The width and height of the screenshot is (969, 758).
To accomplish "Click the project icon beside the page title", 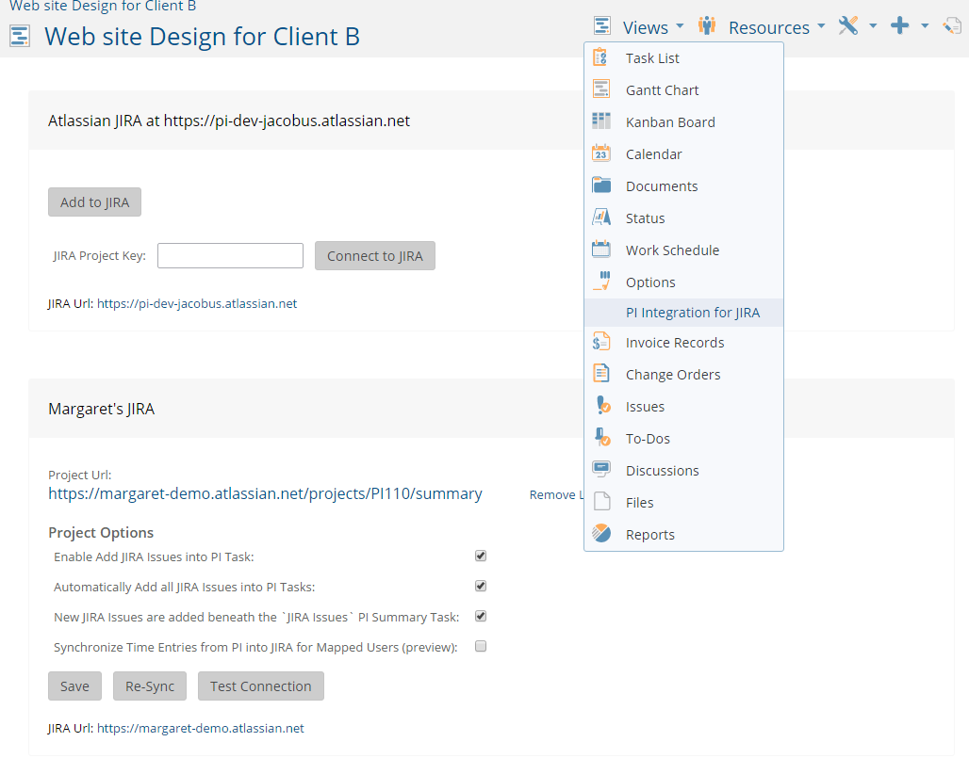I will [x=20, y=36].
